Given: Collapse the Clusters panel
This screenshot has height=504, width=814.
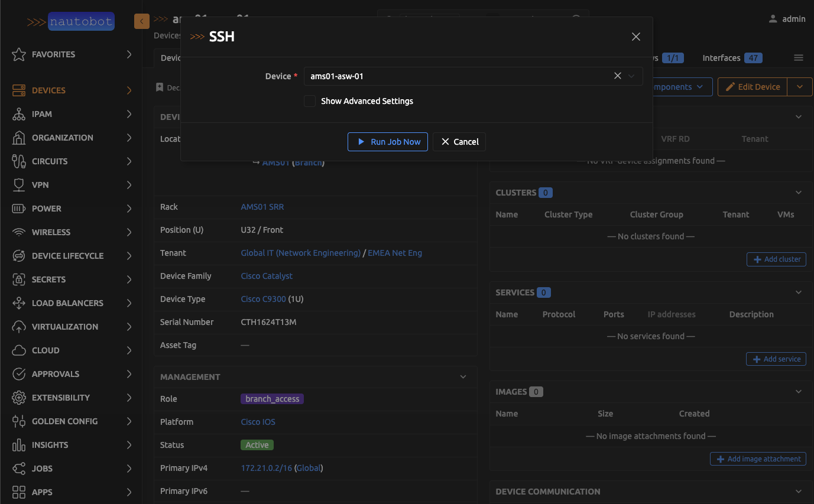Looking at the screenshot, I should pyautogui.click(x=799, y=193).
